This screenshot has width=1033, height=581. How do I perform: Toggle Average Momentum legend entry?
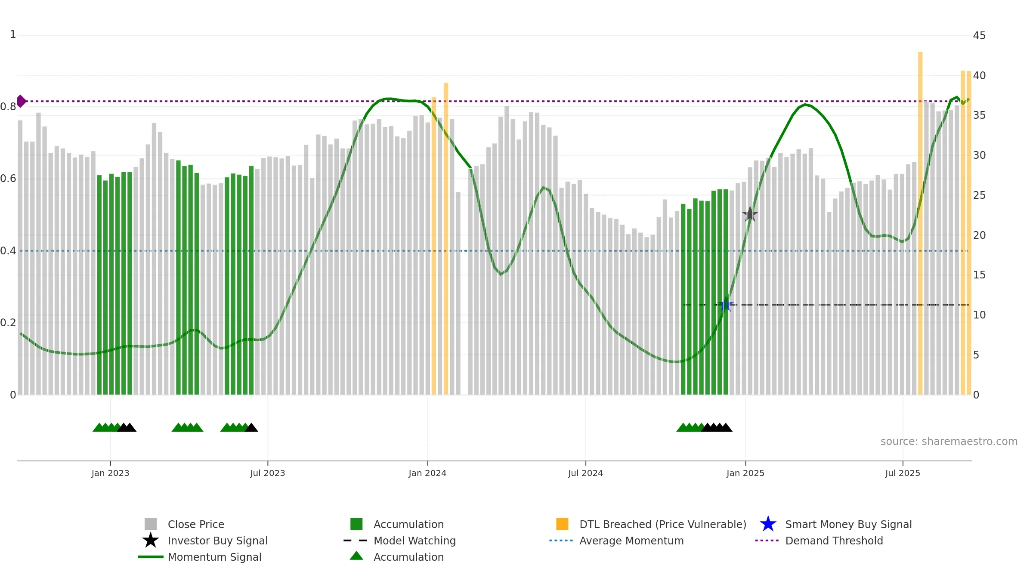click(616, 541)
